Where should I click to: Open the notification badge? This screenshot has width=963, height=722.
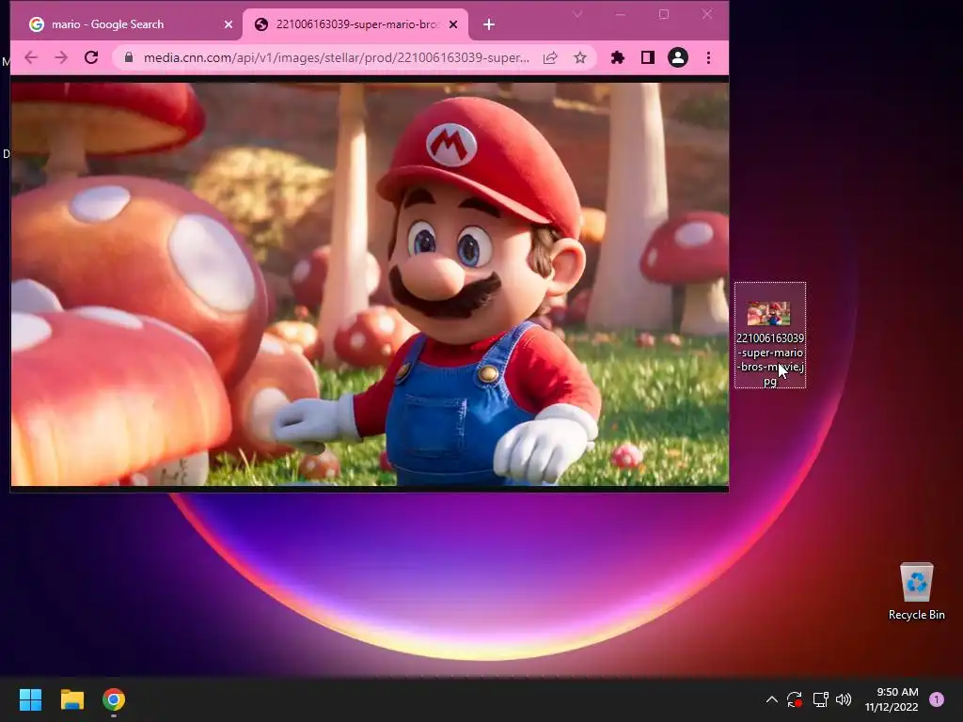[x=937, y=699]
